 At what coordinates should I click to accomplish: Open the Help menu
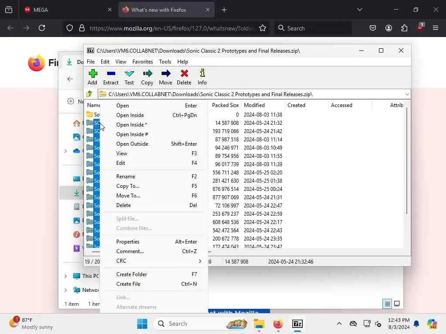coord(182,62)
